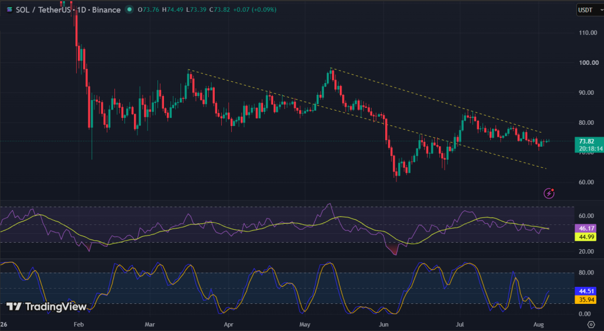Click the orange 35.94 stochastic value label
The width and height of the screenshot is (604, 331).
[x=586, y=299]
